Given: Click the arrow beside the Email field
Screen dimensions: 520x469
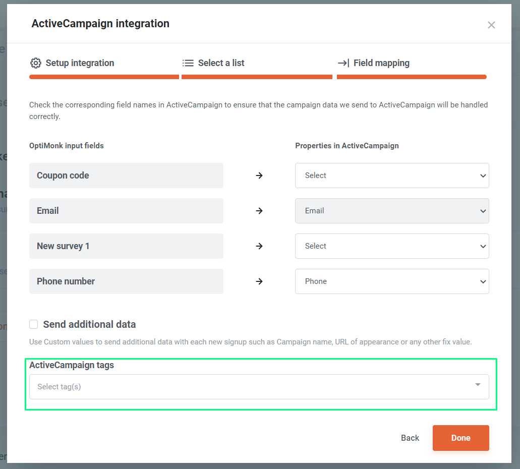Looking at the screenshot, I should (259, 211).
